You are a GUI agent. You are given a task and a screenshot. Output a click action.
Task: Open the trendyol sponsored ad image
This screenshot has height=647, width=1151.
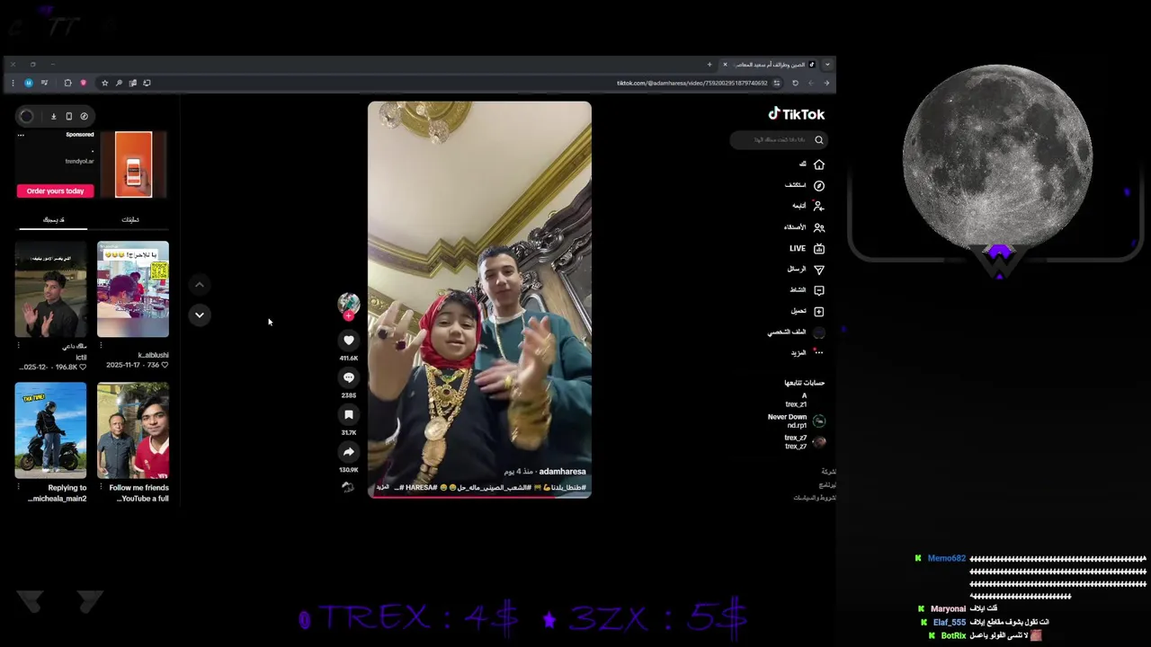[x=134, y=164]
